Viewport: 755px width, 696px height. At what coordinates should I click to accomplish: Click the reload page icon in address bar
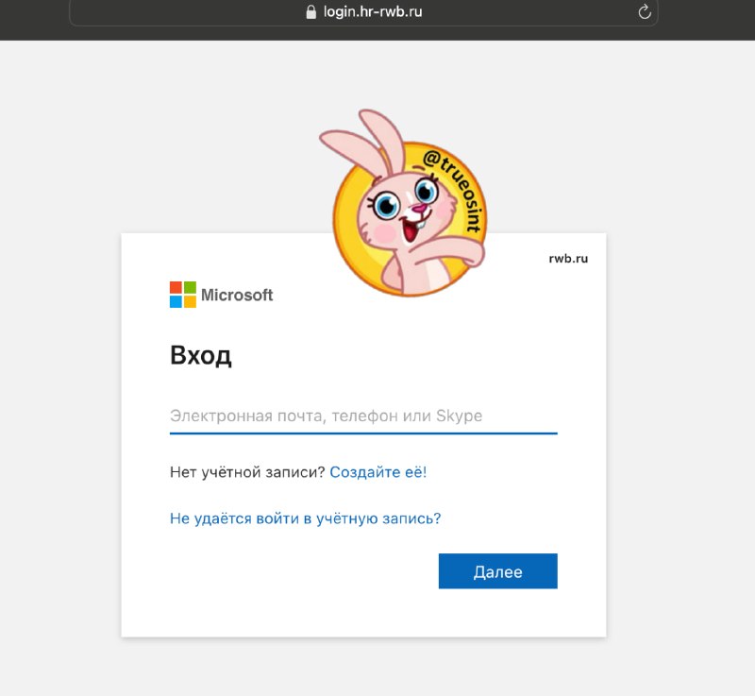pos(645,11)
